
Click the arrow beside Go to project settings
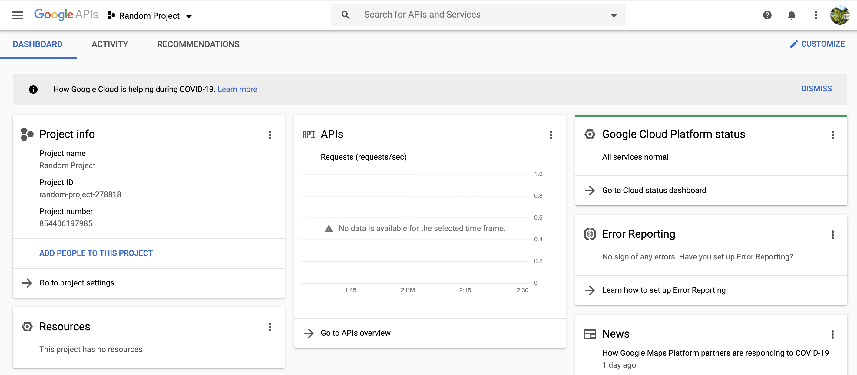click(27, 283)
